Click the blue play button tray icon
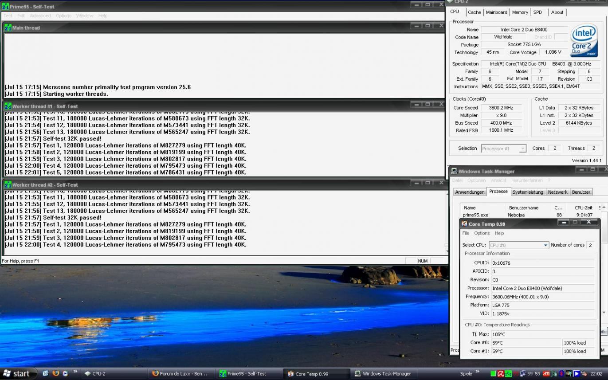The height and width of the screenshot is (380, 608). point(577,373)
